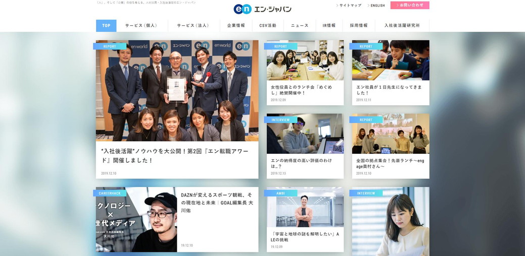
Task: Click REPORT tag on めぐめし card
Action: click(x=280, y=46)
